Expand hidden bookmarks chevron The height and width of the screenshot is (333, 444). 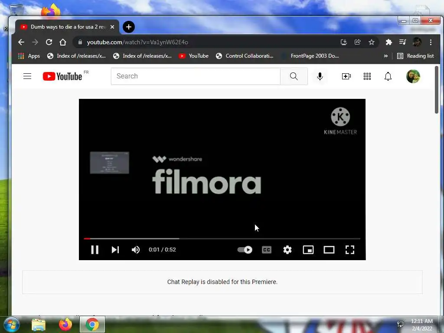click(385, 56)
